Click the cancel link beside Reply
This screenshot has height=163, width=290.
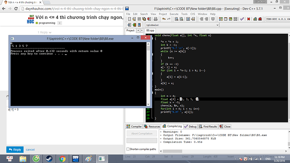30,150
